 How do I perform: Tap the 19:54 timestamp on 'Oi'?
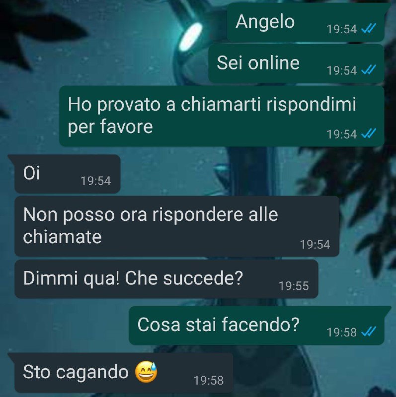click(96, 181)
